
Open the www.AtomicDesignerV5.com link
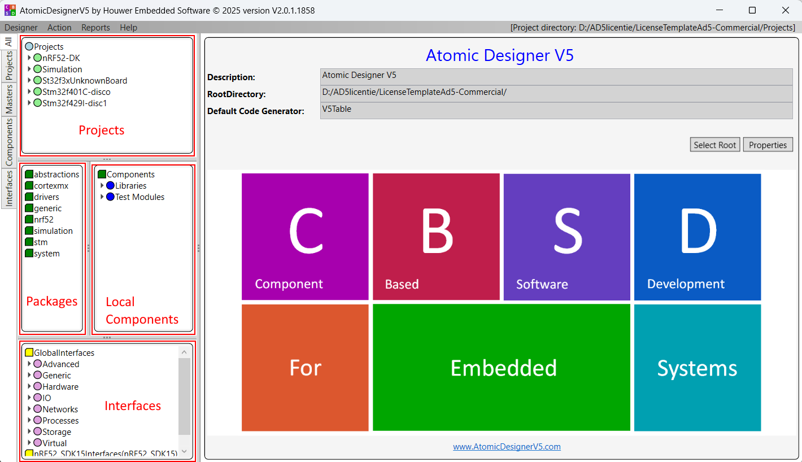tap(507, 447)
